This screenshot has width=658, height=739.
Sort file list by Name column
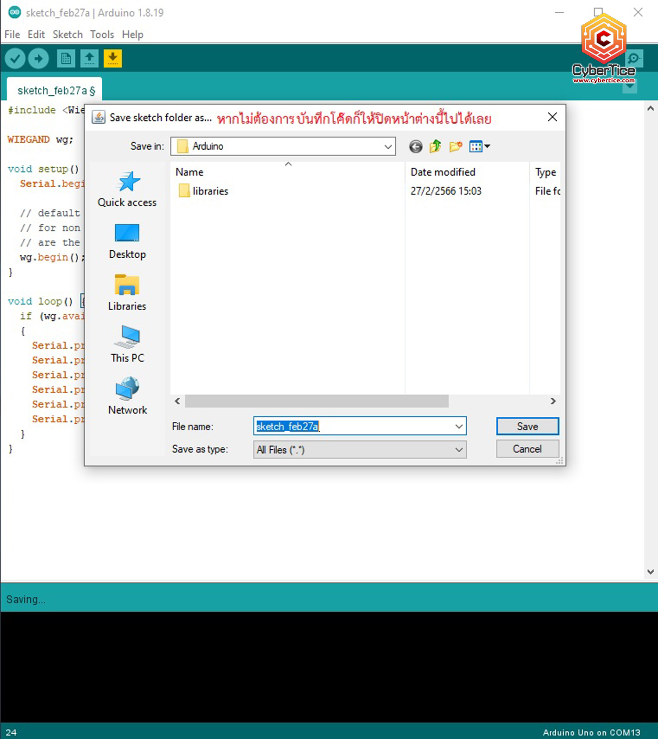[x=287, y=172]
